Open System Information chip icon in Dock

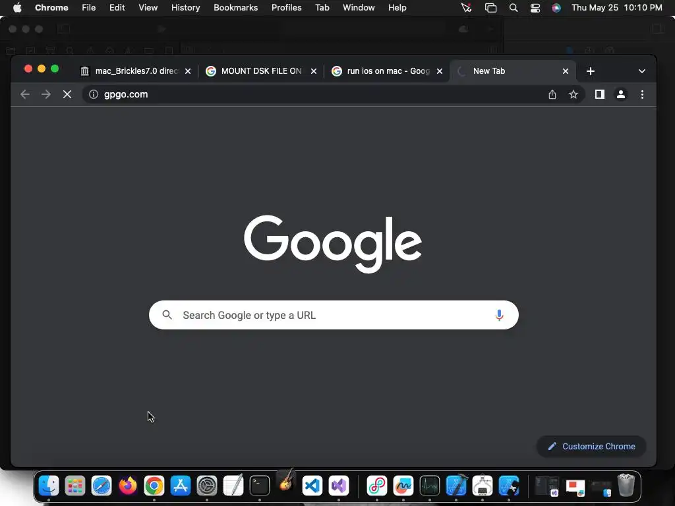click(483, 485)
